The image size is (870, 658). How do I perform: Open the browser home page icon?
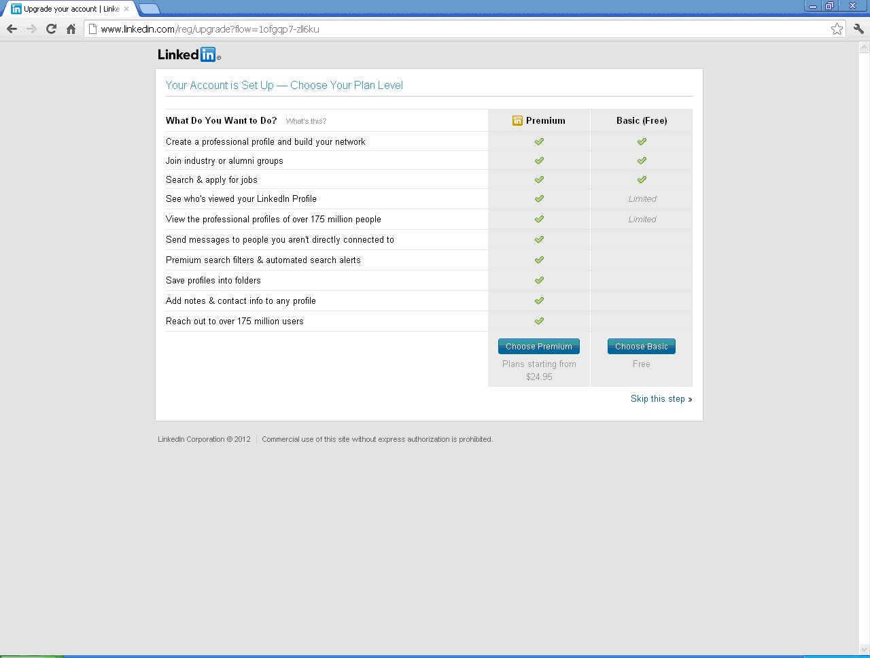pos(71,29)
